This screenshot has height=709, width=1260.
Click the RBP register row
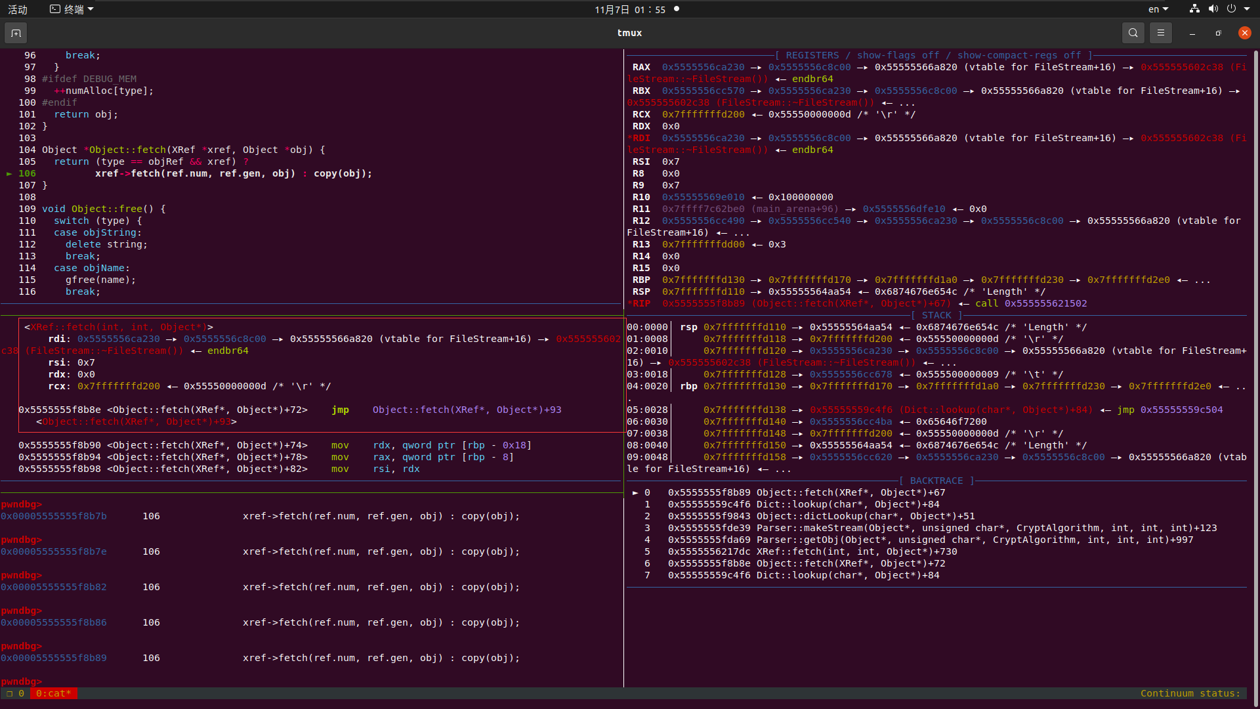(921, 280)
